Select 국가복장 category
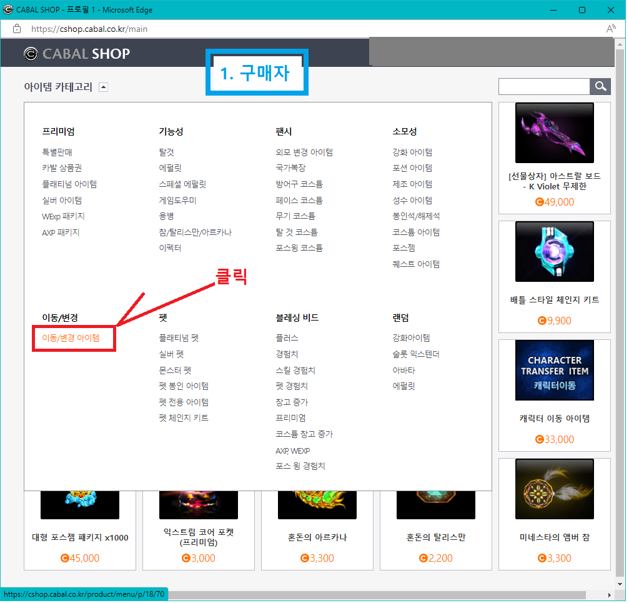 pyautogui.click(x=292, y=169)
